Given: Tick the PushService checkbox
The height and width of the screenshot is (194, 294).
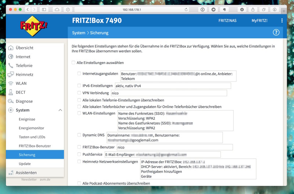Looking at the screenshot, I should click(x=79, y=154).
